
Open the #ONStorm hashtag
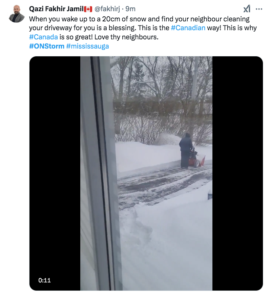(x=47, y=46)
